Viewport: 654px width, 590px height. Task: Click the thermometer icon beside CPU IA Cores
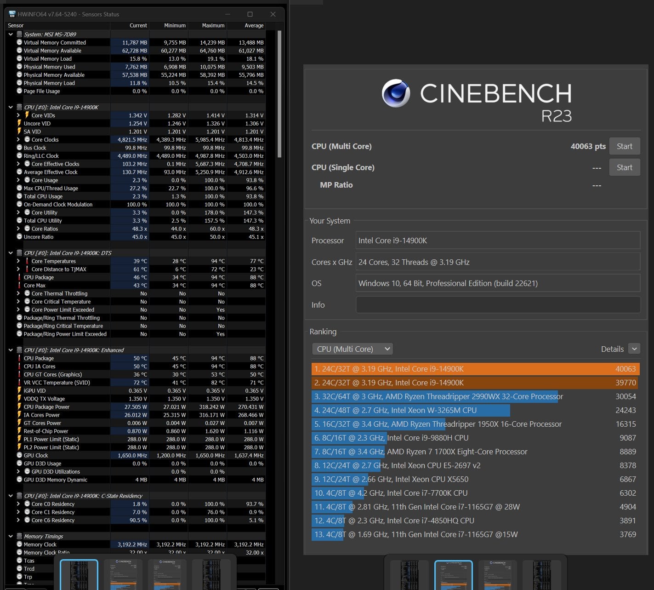[x=19, y=367]
